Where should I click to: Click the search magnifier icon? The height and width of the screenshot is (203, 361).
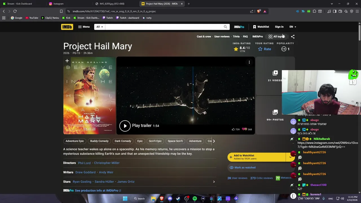coord(225,27)
